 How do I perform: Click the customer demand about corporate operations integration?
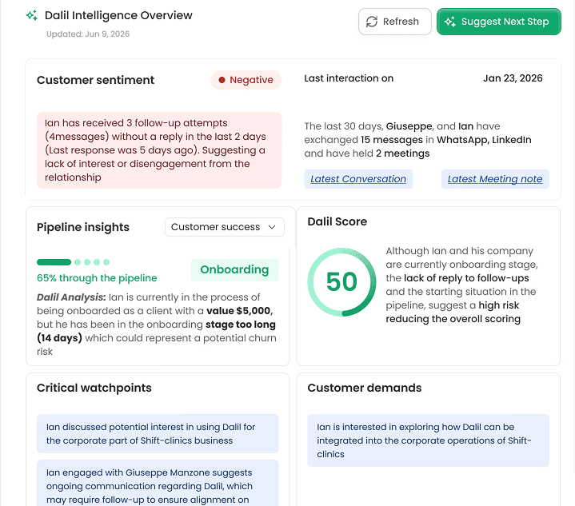click(x=429, y=440)
